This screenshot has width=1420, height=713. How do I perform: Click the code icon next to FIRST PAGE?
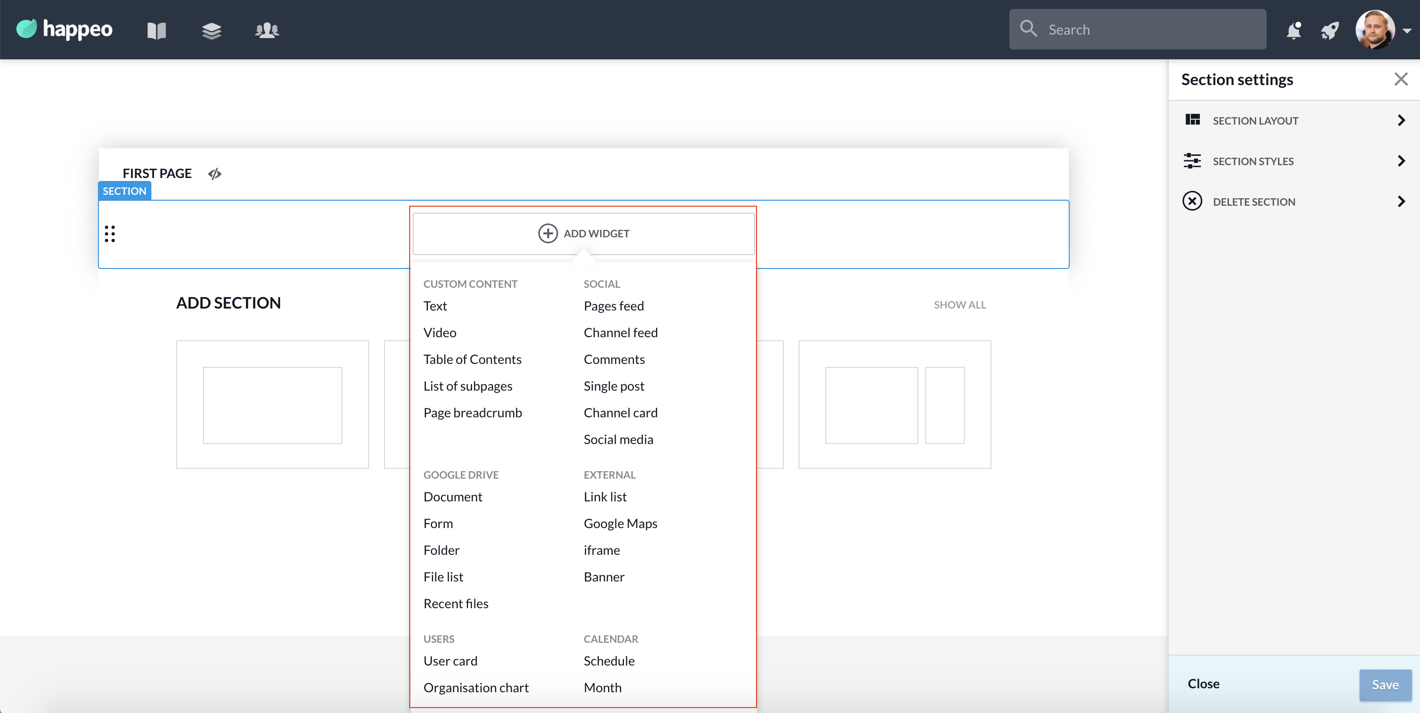pos(214,174)
